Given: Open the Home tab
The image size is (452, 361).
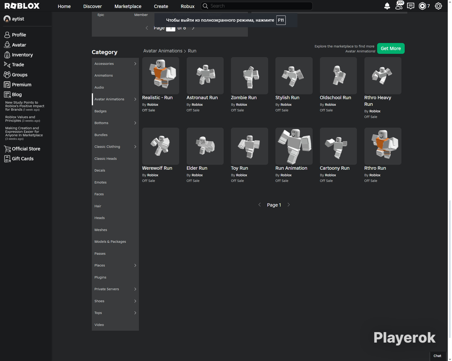Looking at the screenshot, I should pos(64,6).
